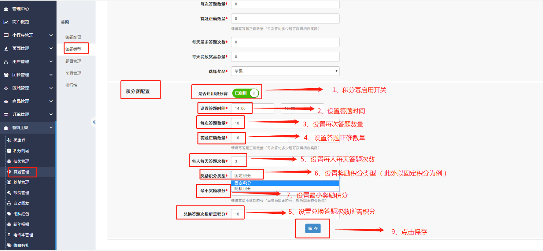Click the 砍价管理 hammer icon
This screenshot has height=251, width=543.
[9, 193]
